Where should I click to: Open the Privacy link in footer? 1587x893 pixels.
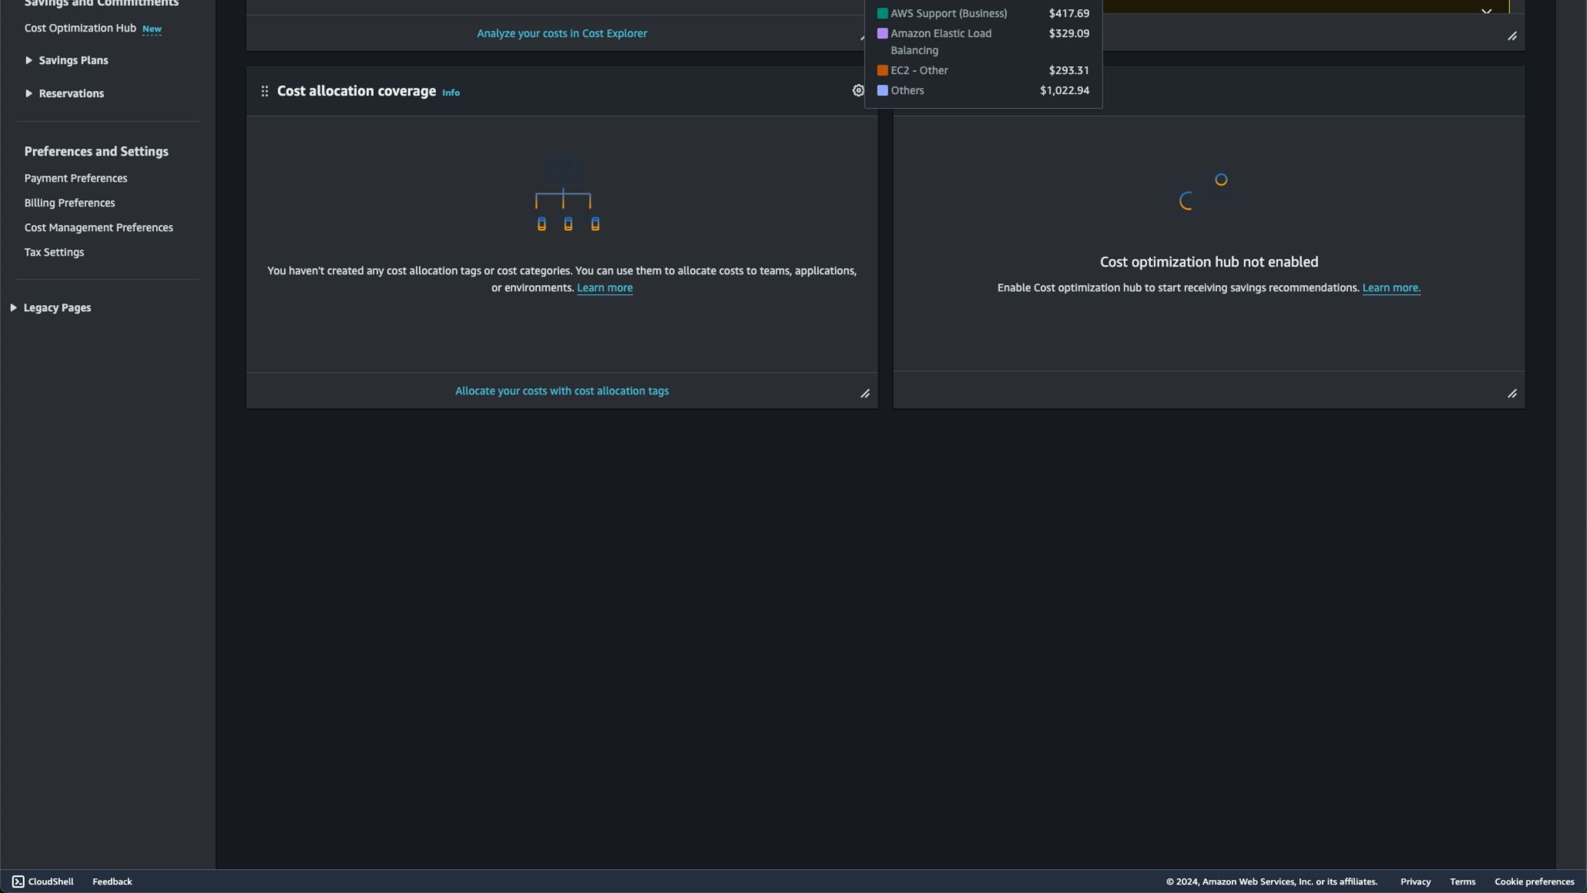[x=1415, y=881]
